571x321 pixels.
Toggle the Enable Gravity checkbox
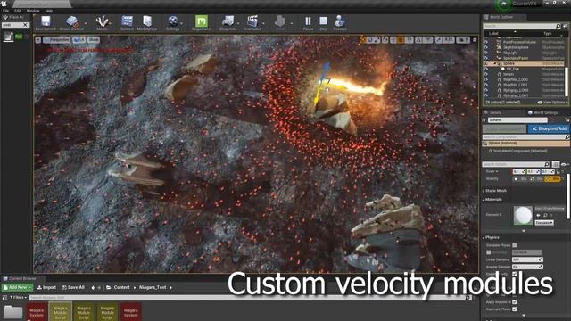(x=515, y=274)
